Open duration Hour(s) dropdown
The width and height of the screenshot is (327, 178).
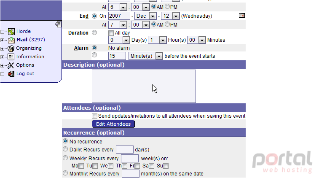157,40
